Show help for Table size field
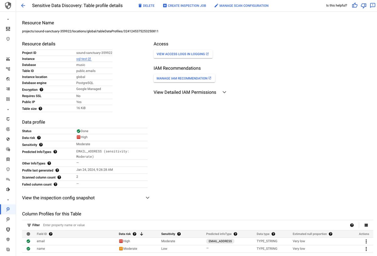 (x=40, y=109)
